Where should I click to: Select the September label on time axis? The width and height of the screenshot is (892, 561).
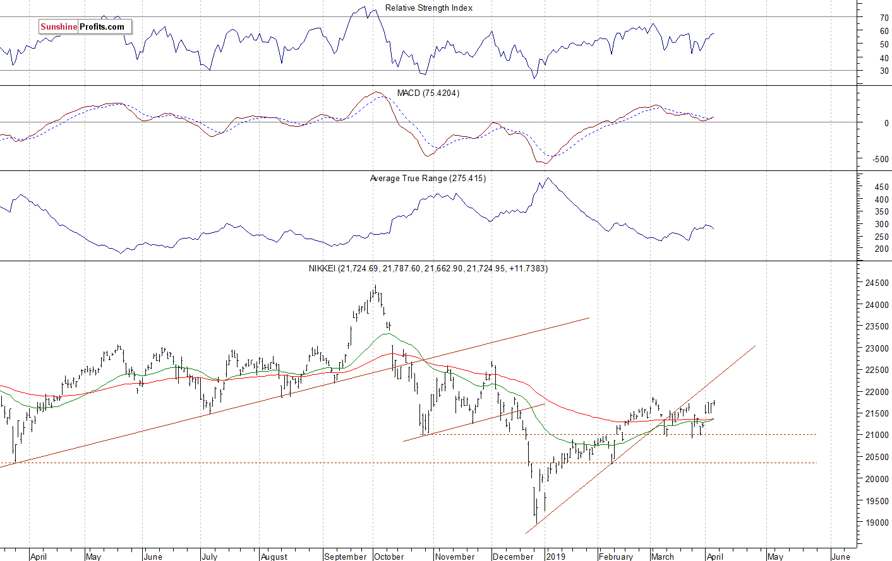pos(345,557)
